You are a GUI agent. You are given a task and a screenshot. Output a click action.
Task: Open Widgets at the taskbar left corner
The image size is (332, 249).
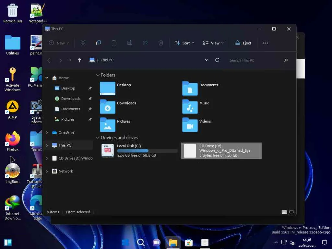point(8,243)
